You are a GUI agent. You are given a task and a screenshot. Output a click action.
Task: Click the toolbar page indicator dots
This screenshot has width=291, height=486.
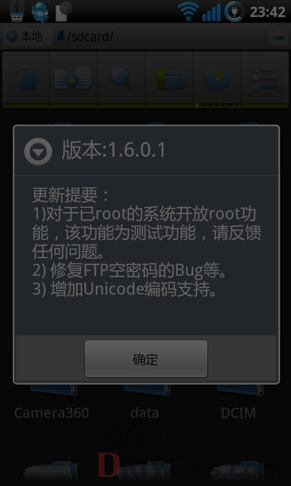[217, 105]
